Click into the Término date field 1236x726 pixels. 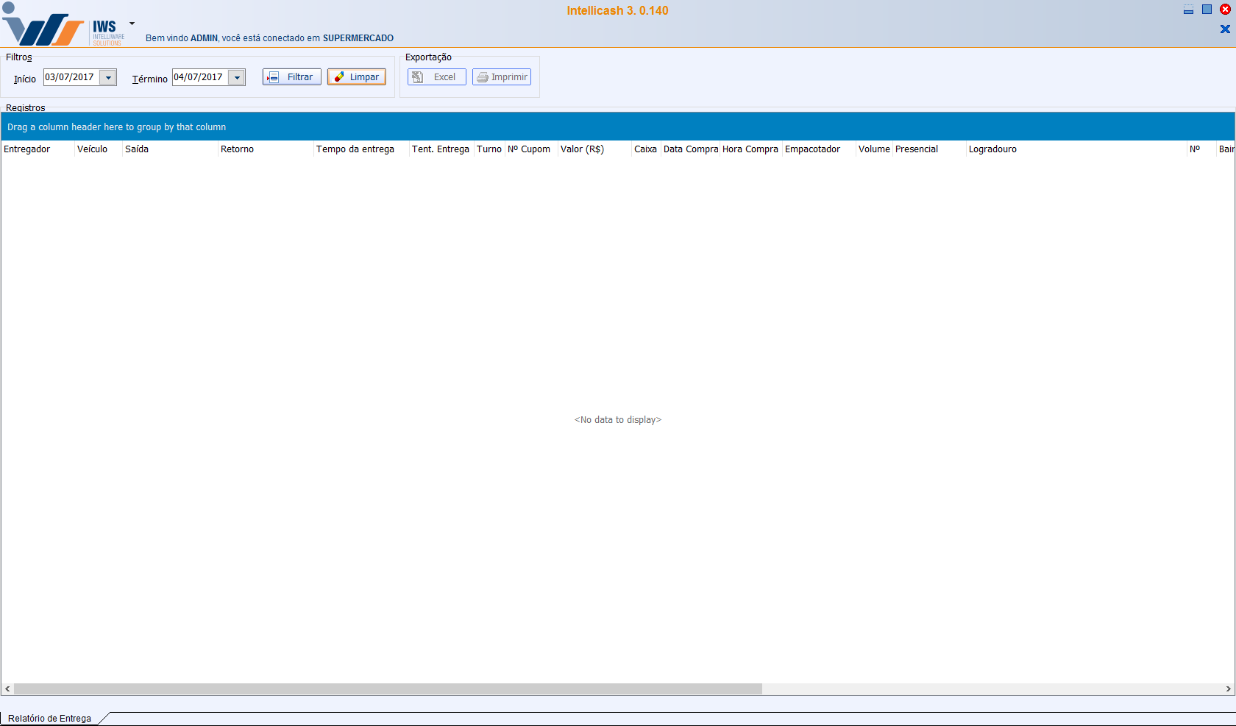click(x=199, y=77)
